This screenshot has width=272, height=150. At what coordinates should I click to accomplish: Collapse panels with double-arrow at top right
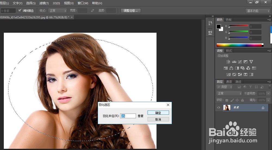[x=270, y=16]
